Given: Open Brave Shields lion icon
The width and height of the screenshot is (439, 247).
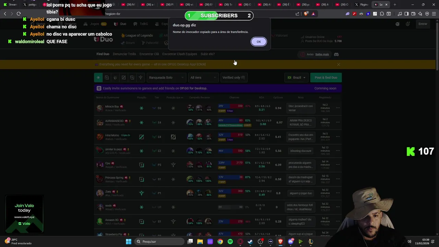Looking at the screenshot, I should (x=306, y=14).
